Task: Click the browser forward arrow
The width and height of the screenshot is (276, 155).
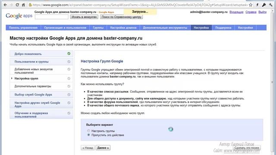Action: pyautogui.click(x=11, y=5)
